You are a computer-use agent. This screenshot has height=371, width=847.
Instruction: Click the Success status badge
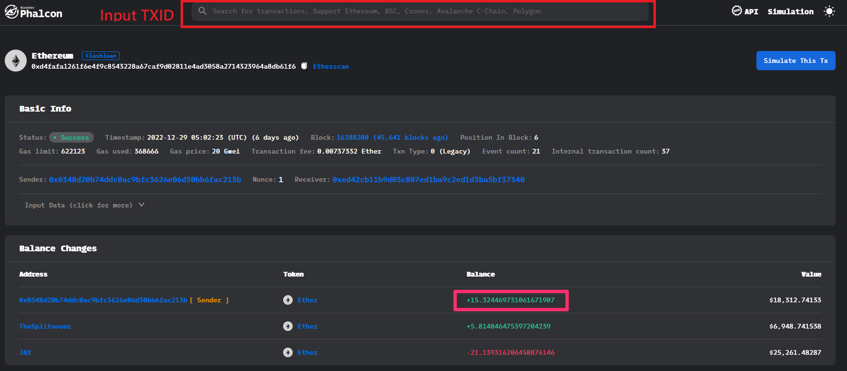pyautogui.click(x=71, y=137)
